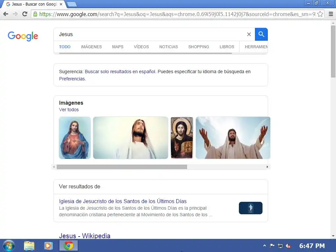Switch to the SHOPPING tab
This screenshot has width=336, height=252.
(x=199, y=47)
